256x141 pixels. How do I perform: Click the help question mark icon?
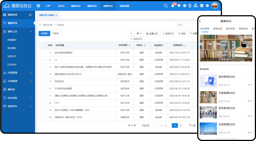(185, 6)
